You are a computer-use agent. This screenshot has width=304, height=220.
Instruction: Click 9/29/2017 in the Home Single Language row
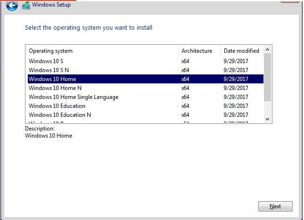tap(236, 97)
